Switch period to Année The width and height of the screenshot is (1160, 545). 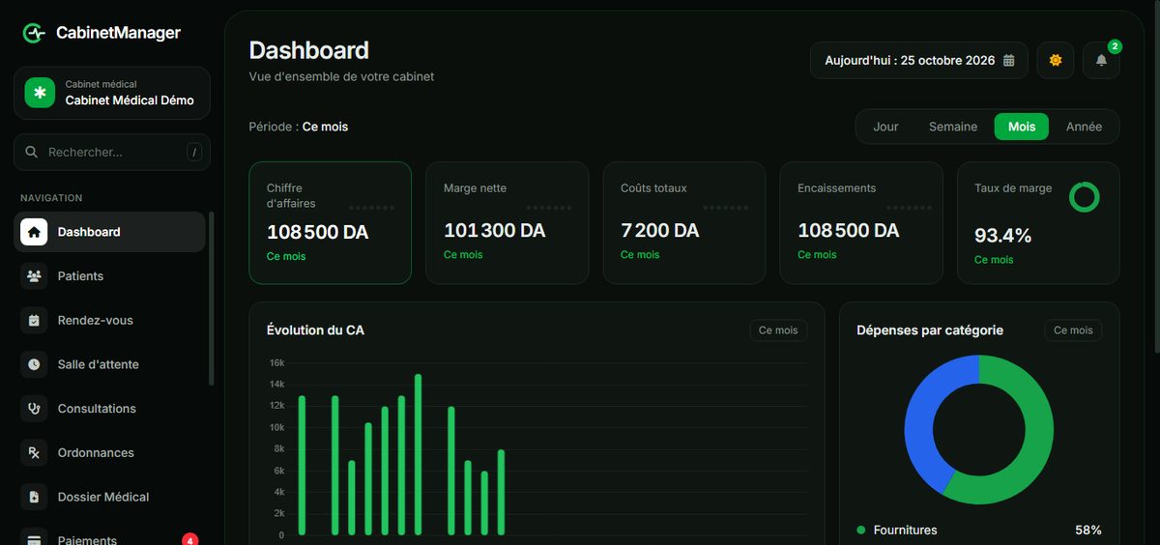pyautogui.click(x=1084, y=127)
